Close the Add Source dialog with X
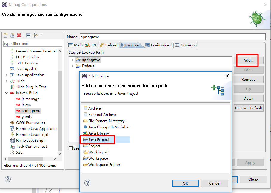Viewport: 271px width, 193px height. tap(227, 76)
